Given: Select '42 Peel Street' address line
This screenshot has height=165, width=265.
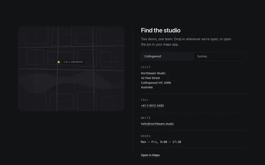Looking at the screenshot, I should (x=150, y=78).
